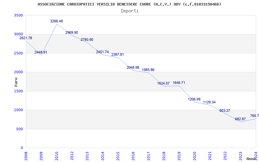Screen dimensions: 259x162
Task: Click the data label 903.27
Action: (x=225, y=110)
